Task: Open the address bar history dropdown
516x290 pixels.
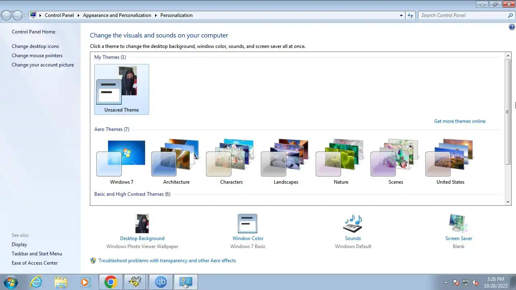Action: coord(401,15)
